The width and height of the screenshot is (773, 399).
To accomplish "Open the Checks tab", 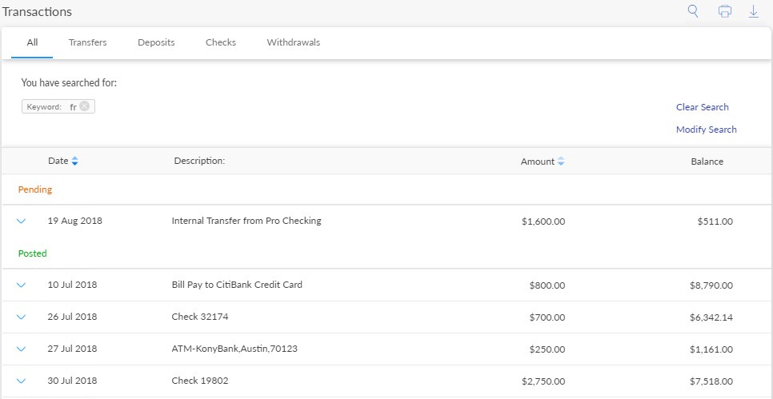I will [221, 42].
